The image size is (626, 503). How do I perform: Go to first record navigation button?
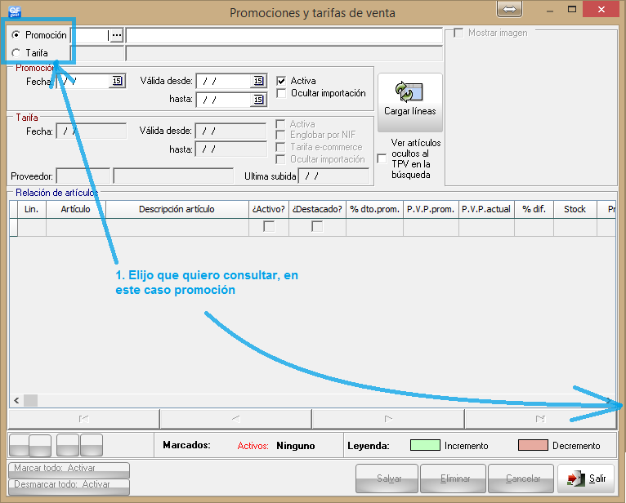(x=84, y=419)
